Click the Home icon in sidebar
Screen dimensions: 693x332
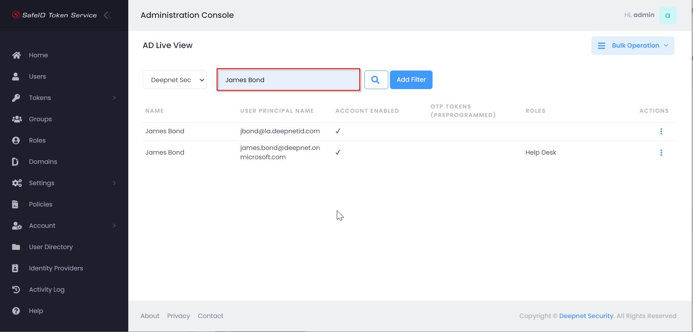tap(16, 55)
